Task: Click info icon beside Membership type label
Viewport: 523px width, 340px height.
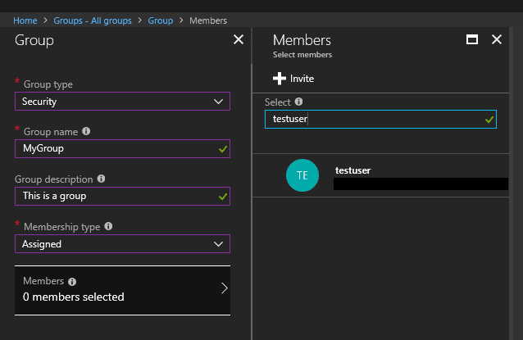Action: pos(109,226)
